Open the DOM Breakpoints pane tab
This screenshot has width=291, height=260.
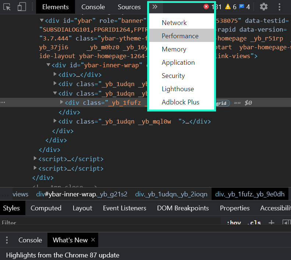183,208
